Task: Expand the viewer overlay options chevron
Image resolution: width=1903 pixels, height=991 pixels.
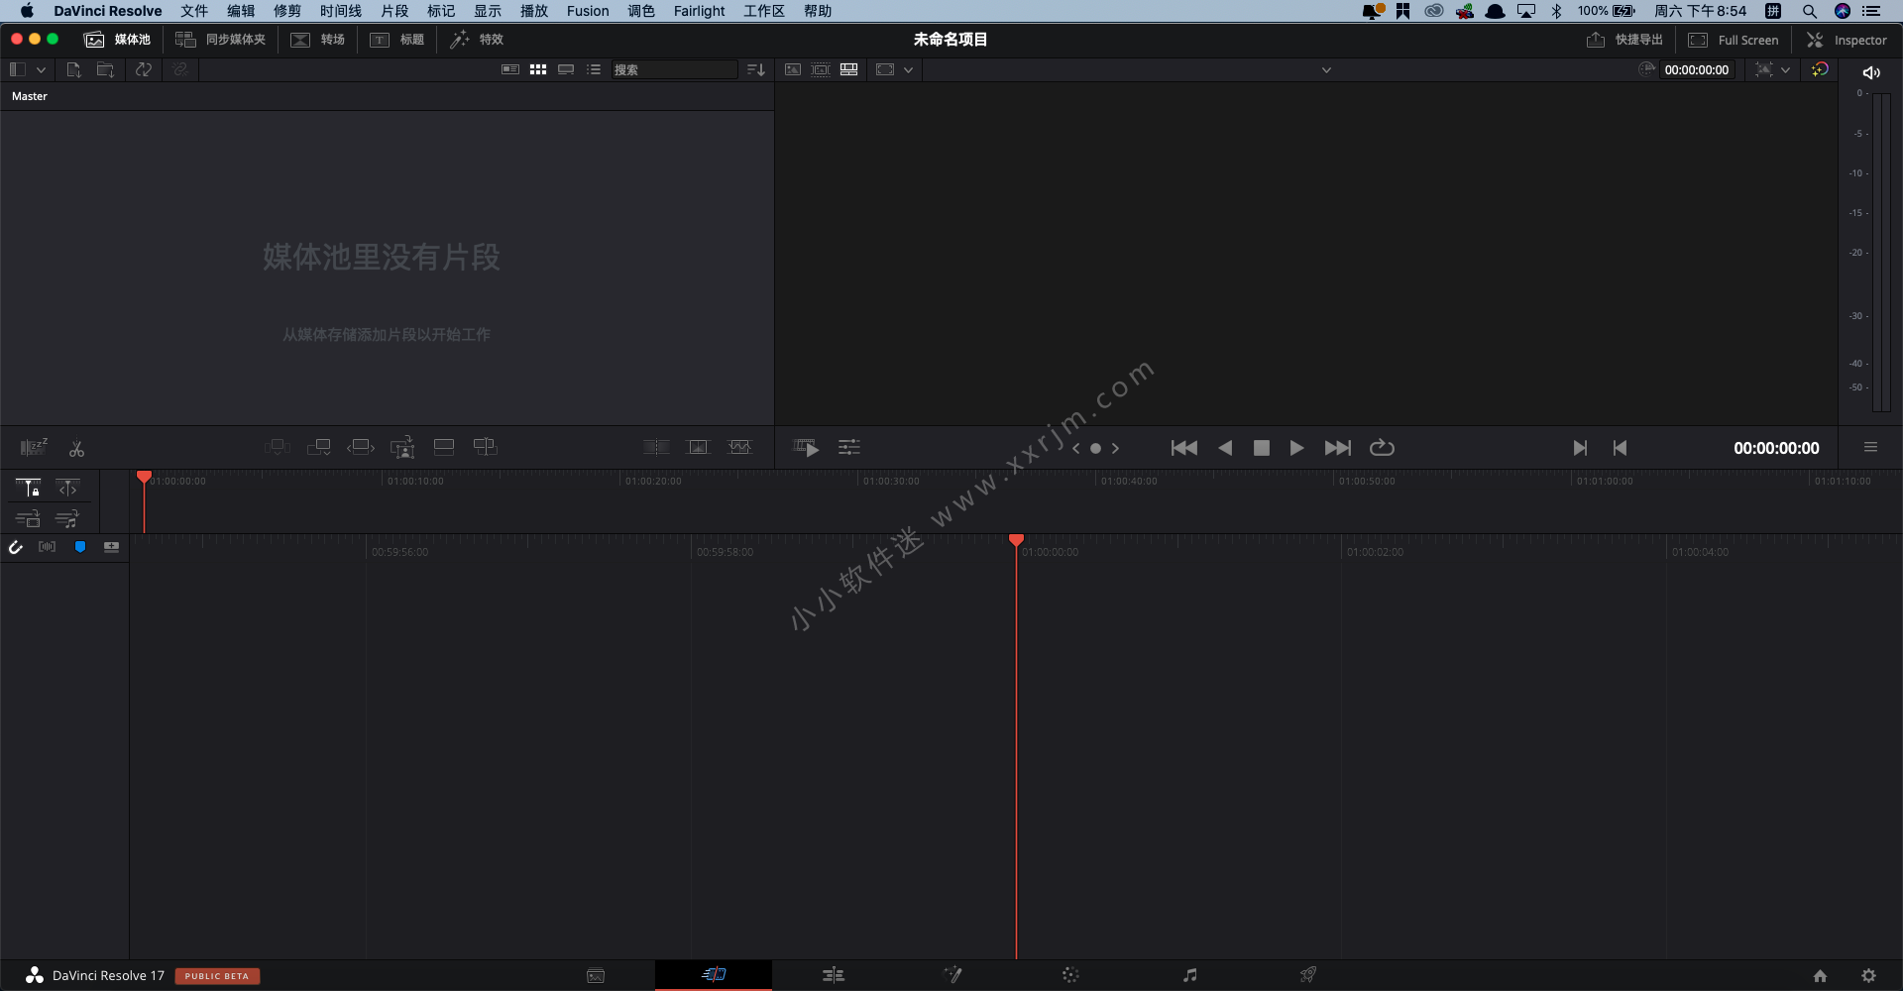Action: (1785, 69)
